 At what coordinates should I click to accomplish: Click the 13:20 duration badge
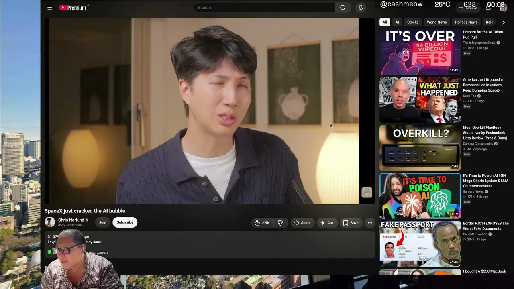[x=454, y=118]
